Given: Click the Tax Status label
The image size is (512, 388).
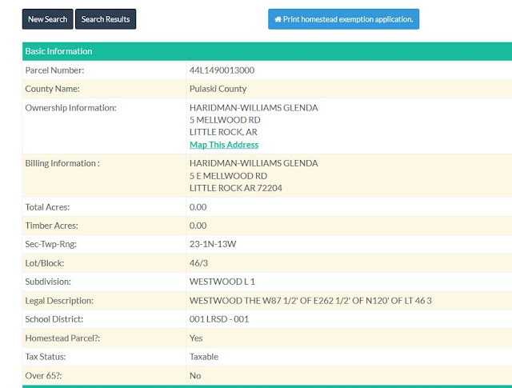Looking at the screenshot, I should click(46, 357).
